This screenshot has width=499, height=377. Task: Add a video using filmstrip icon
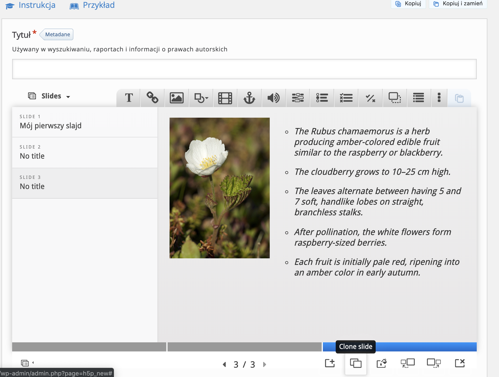[x=225, y=98]
